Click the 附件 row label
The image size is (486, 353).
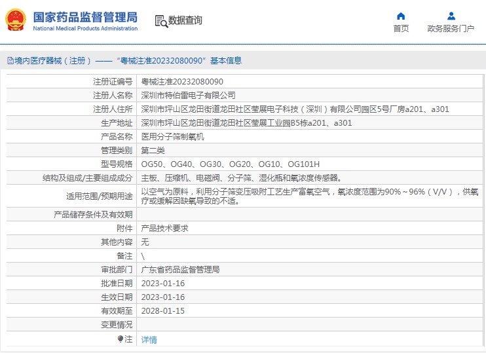click(x=124, y=229)
